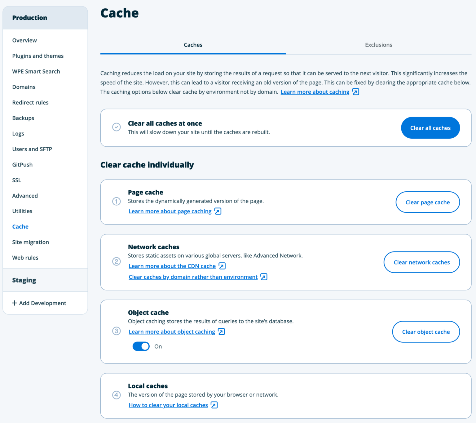Image resolution: width=476 pixels, height=423 pixels.
Task: Click the circled number 1 beside Page cache
Action: (116, 201)
